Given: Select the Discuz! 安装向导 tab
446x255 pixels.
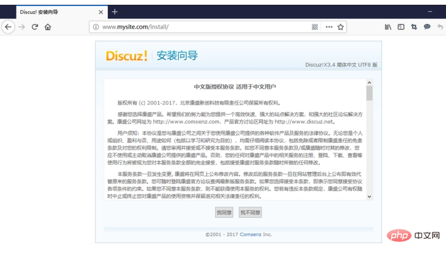Looking at the screenshot, I should click(62, 12).
